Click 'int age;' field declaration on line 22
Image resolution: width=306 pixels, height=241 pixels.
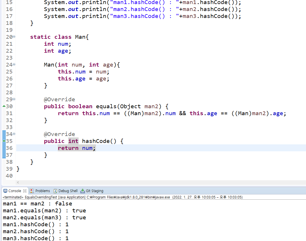point(58,51)
